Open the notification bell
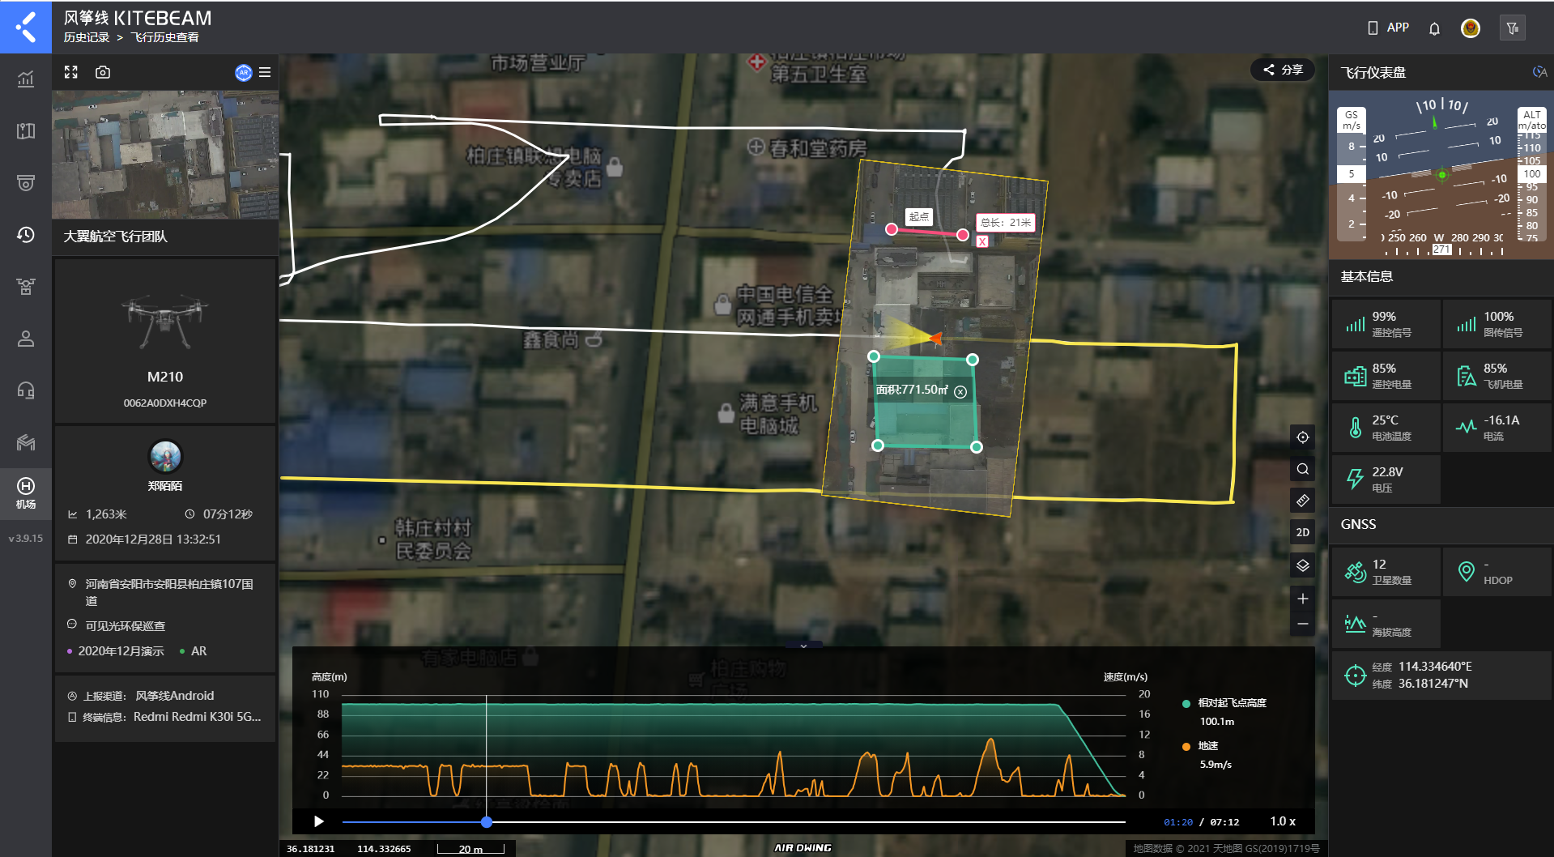 point(1434,28)
